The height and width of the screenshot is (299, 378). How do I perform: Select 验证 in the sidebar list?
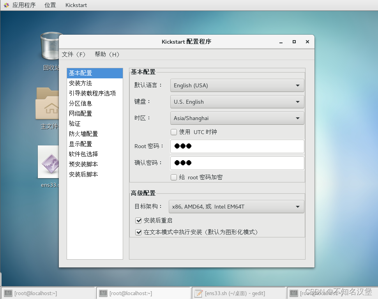[95, 124]
